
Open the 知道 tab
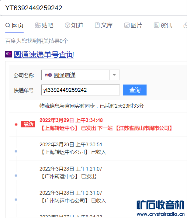tap(74, 26)
